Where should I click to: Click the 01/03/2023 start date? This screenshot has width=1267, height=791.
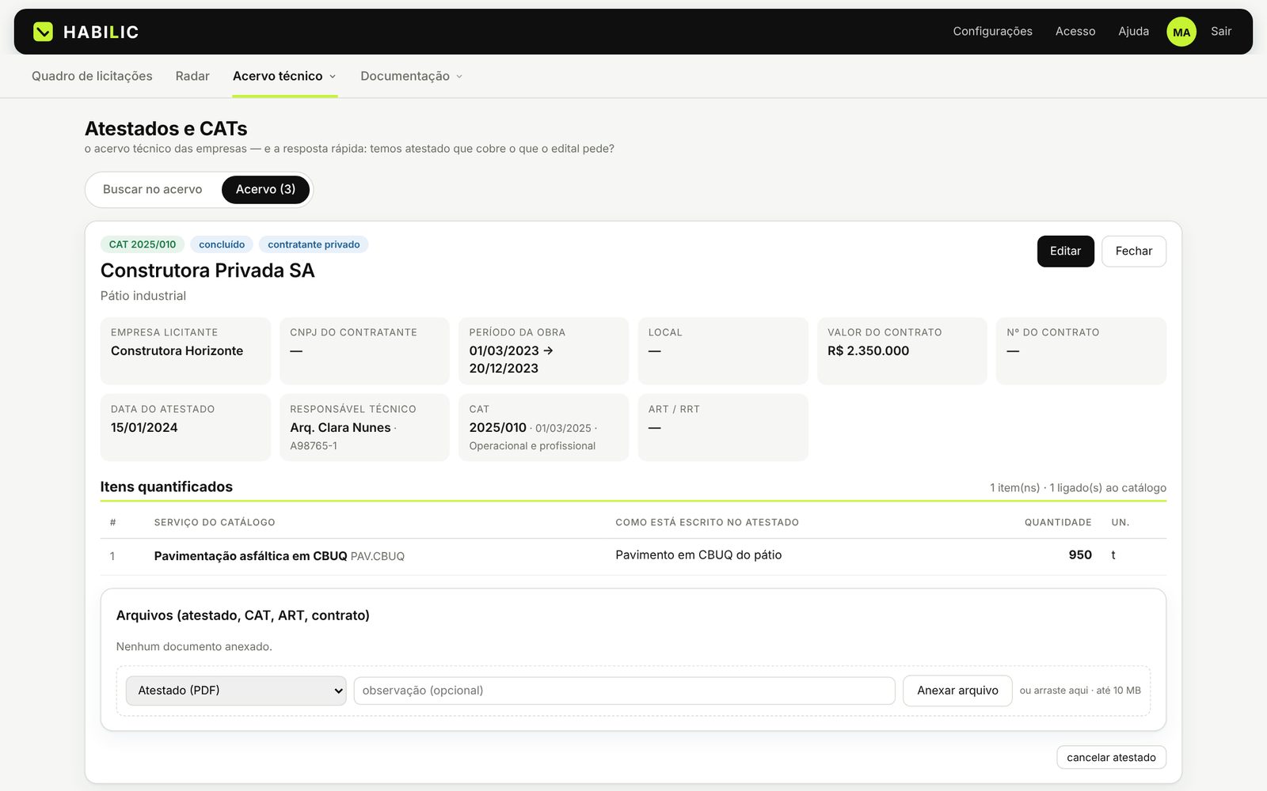pos(504,351)
